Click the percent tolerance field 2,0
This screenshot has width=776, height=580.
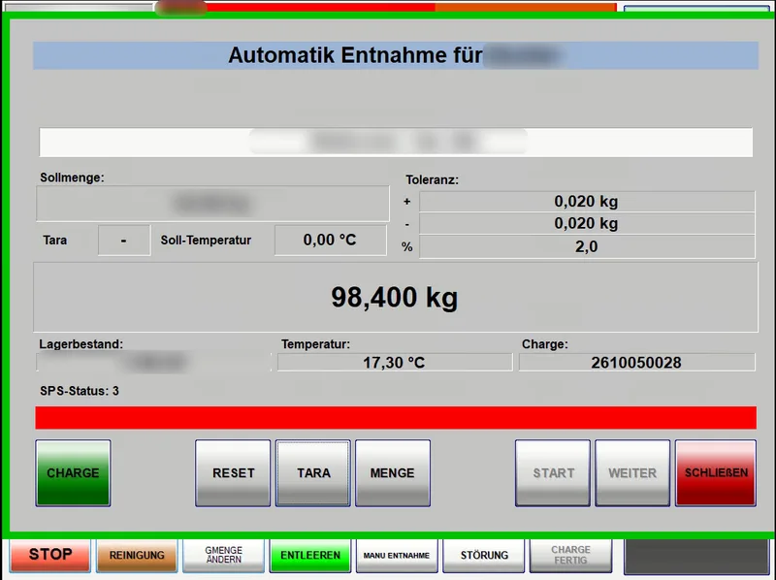pyautogui.click(x=587, y=246)
